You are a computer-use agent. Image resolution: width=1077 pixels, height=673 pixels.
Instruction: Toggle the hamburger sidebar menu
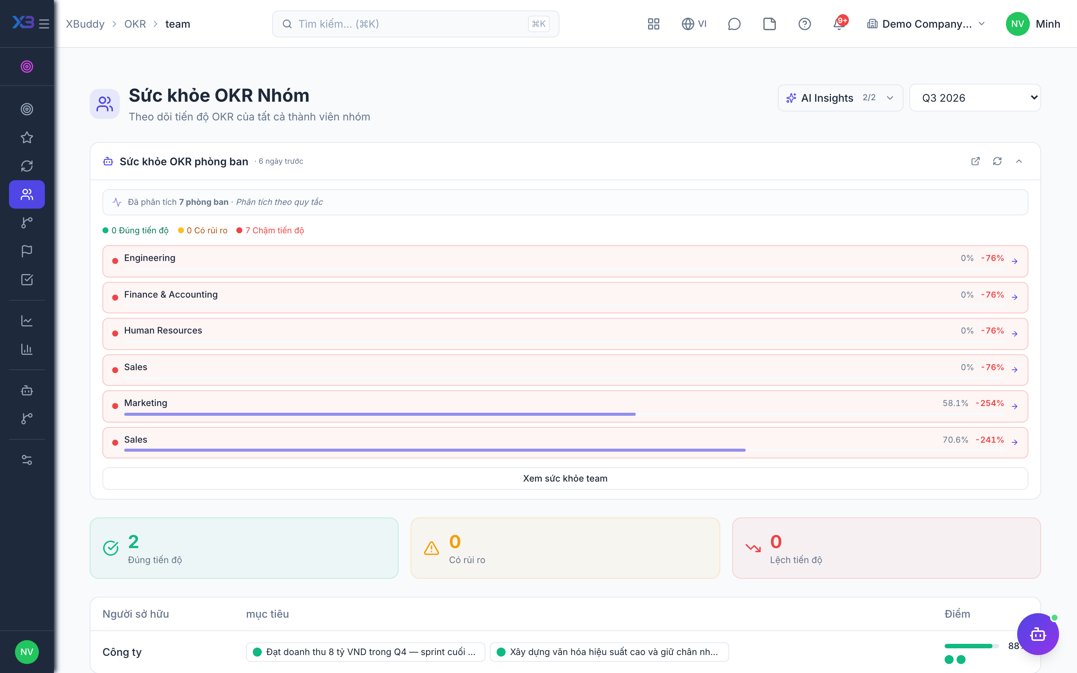click(x=44, y=24)
